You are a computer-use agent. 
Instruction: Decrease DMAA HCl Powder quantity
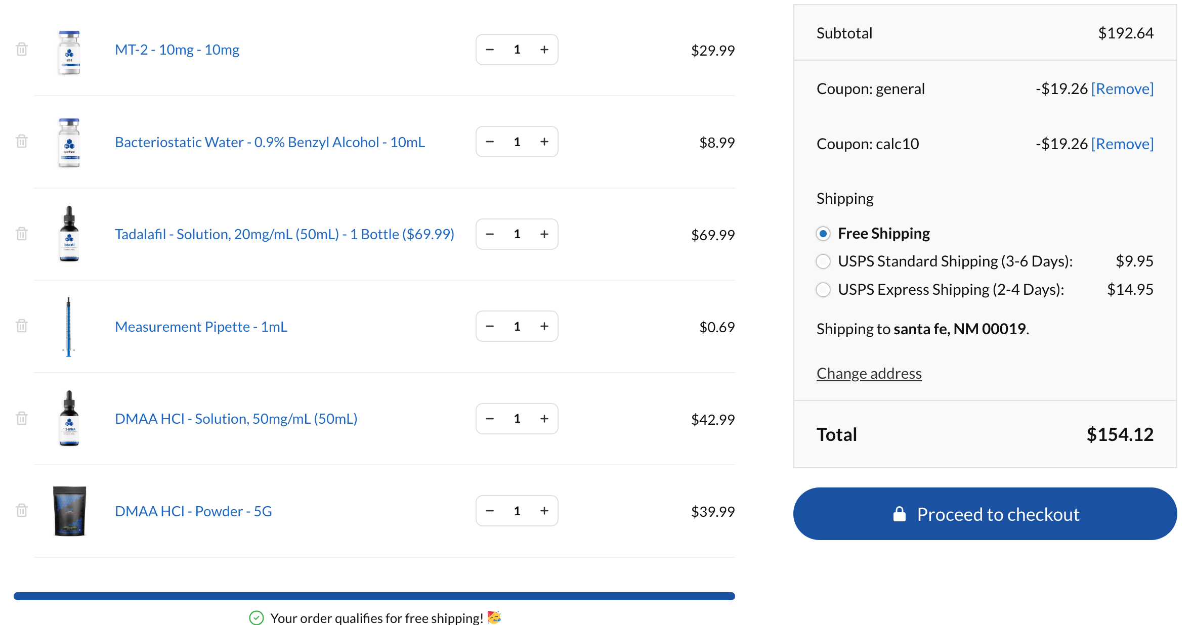(489, 511)
